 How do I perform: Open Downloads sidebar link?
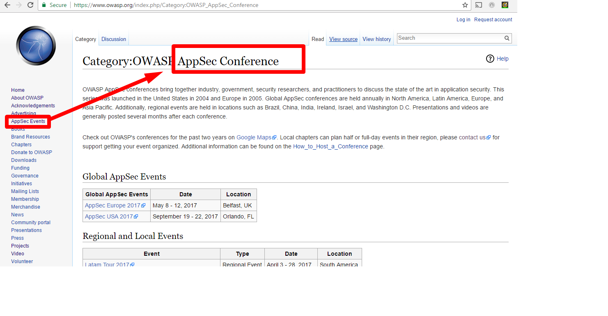click(x=24, y=160)
